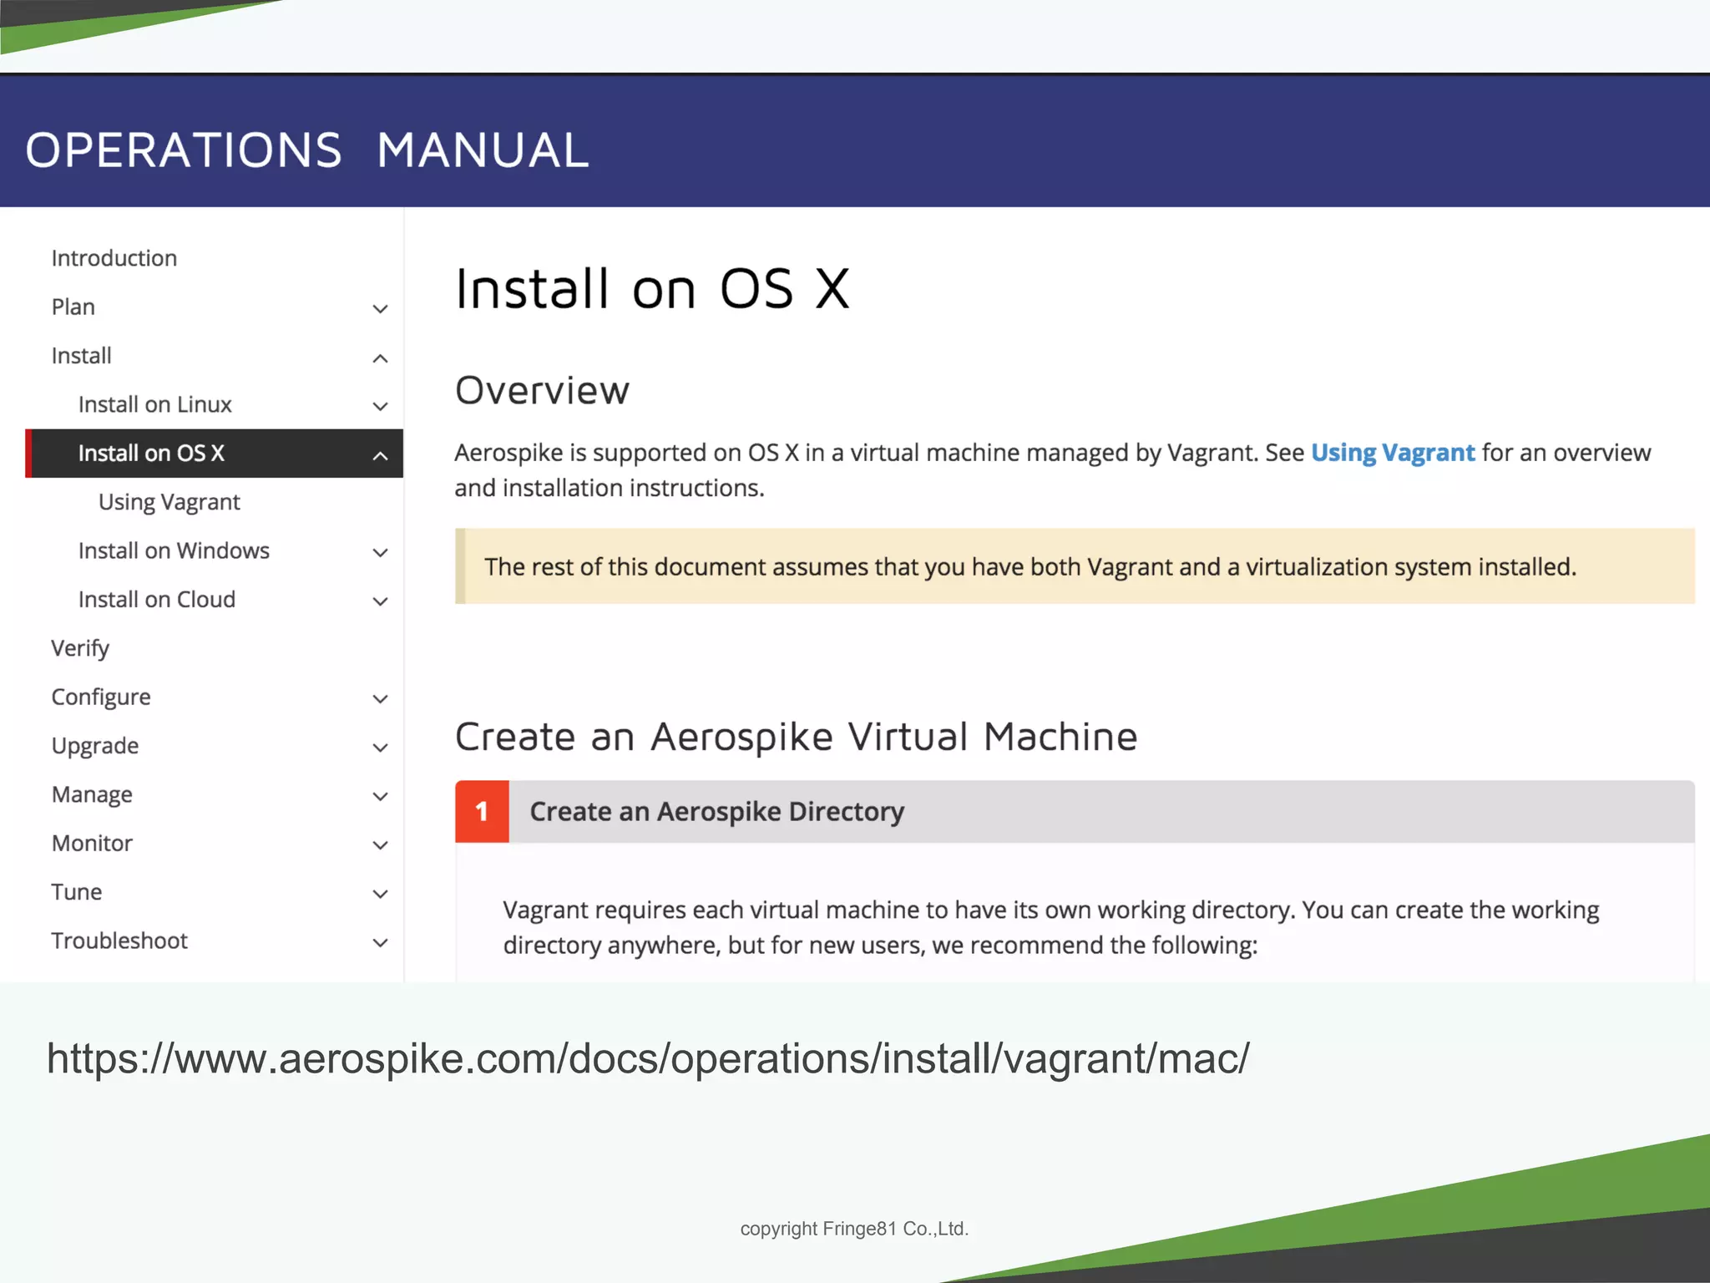Open Install on Windows page
1710x1283 pixels.
[x=174, y=550]
